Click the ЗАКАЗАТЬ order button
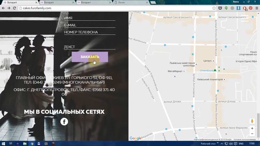The width and height of the screenshot is (260, 146). (x=90, y=57)
